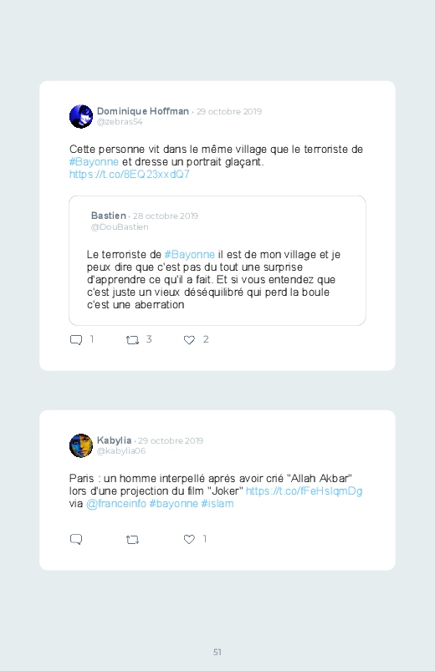Open the Dominique Hoffman display name
The image size is (435, 671).
tap(143, 111)
